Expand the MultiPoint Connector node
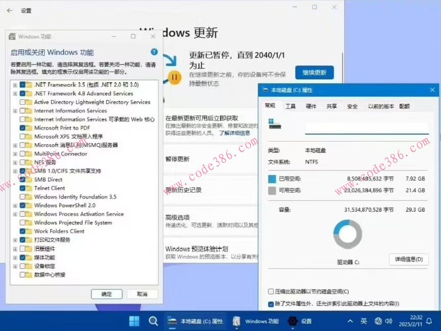The image size is (441, 331). [x=15, y=154]
